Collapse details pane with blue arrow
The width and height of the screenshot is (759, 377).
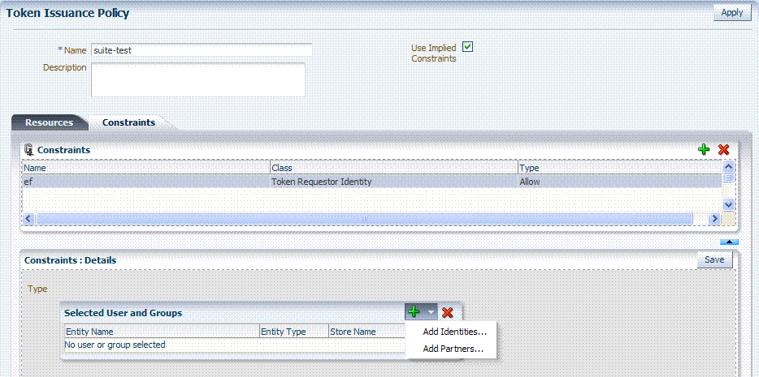click(x=730, y=242)
